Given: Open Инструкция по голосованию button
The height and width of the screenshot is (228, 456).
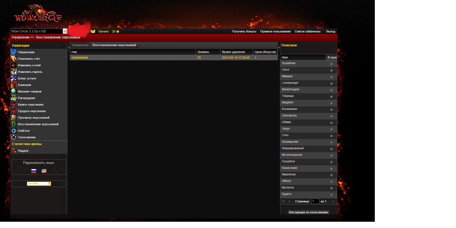Looking at the screenshot, I should pos(308,212).
